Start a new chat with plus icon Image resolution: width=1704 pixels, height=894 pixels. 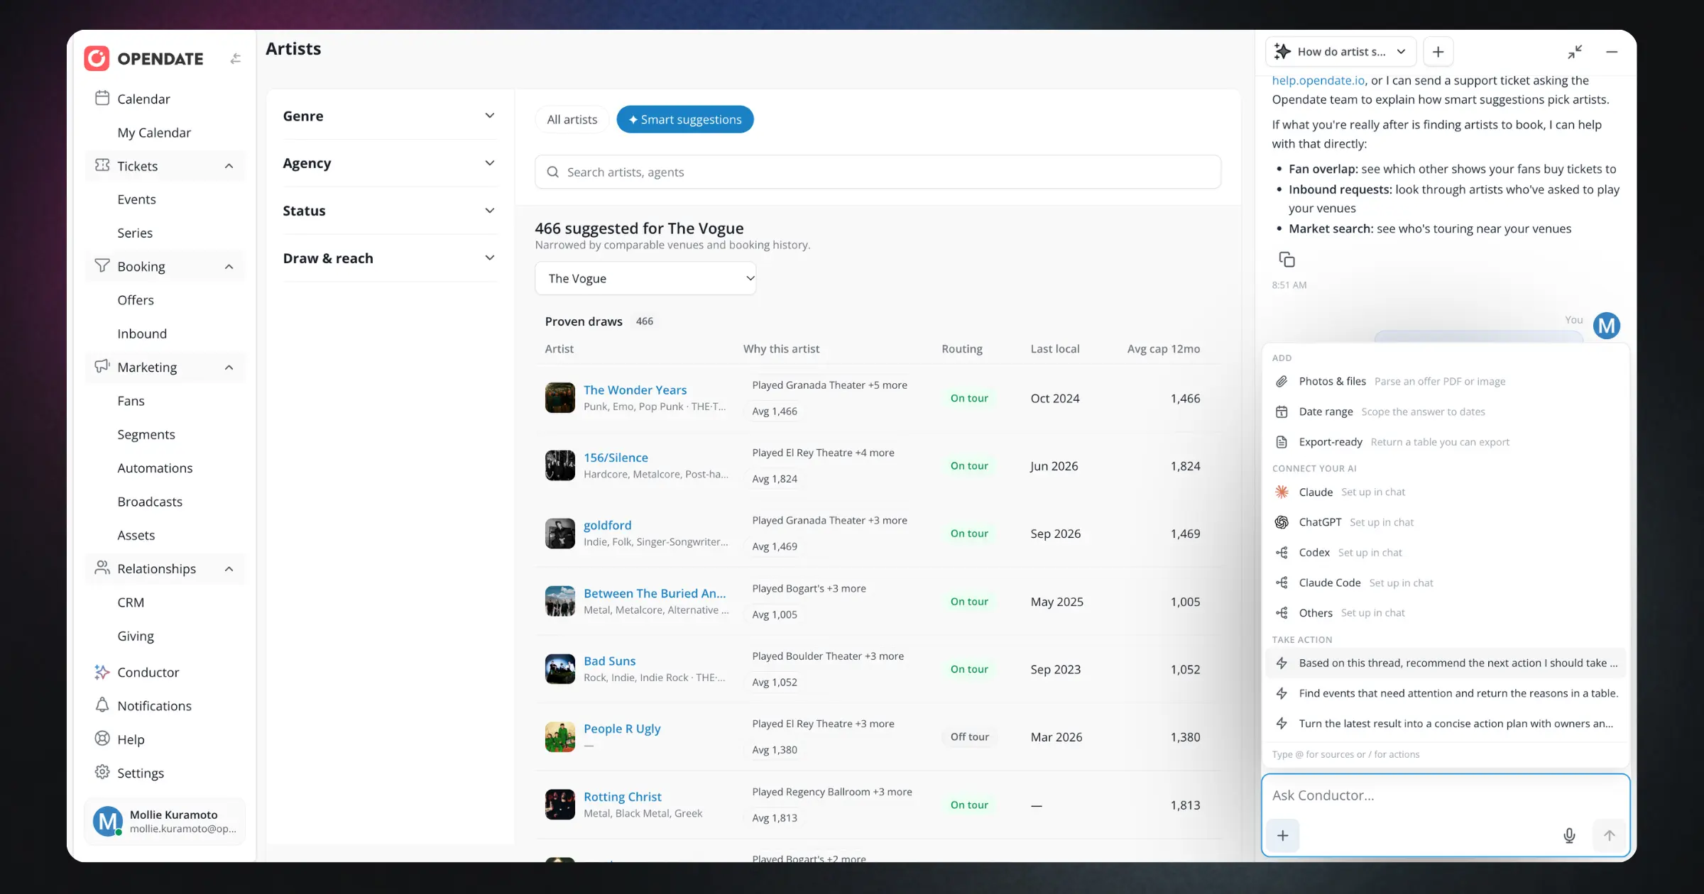click(x=1438, y=52)
